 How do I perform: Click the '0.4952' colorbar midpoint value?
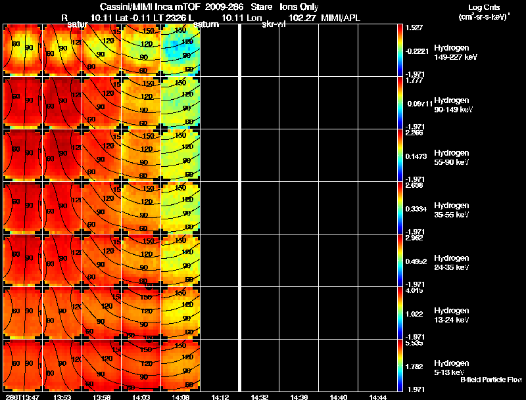(x=416, y=261)
